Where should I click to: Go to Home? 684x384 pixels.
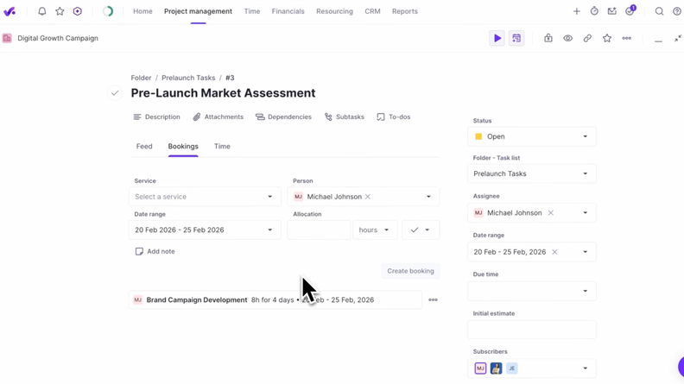(142, 11)
